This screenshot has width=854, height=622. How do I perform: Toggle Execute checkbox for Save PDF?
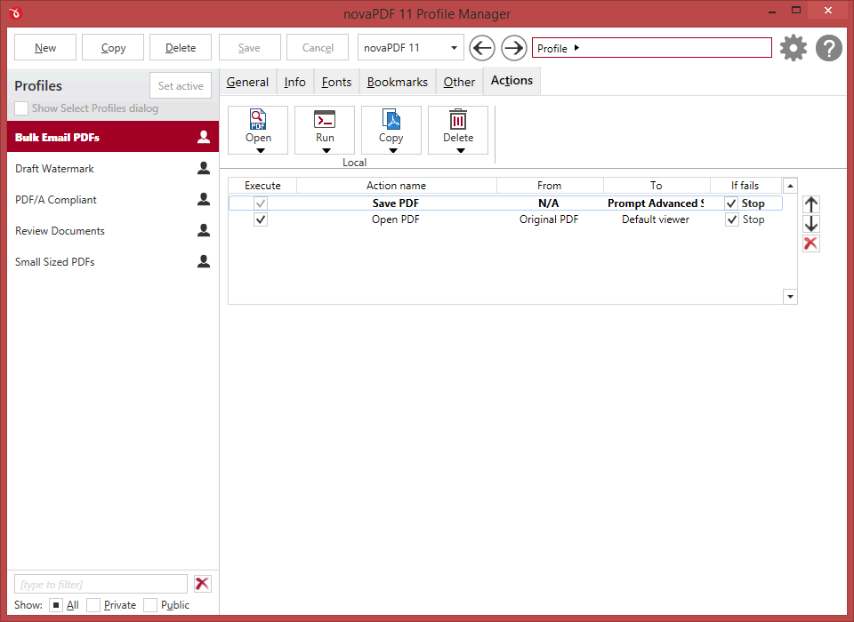coord(261,203)
